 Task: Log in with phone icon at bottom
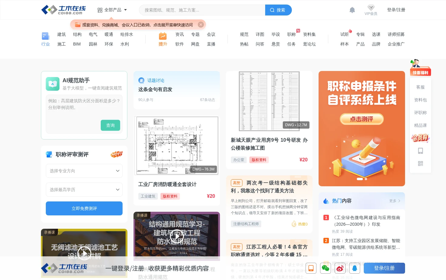pyautogui.click(x=311, y=268)
